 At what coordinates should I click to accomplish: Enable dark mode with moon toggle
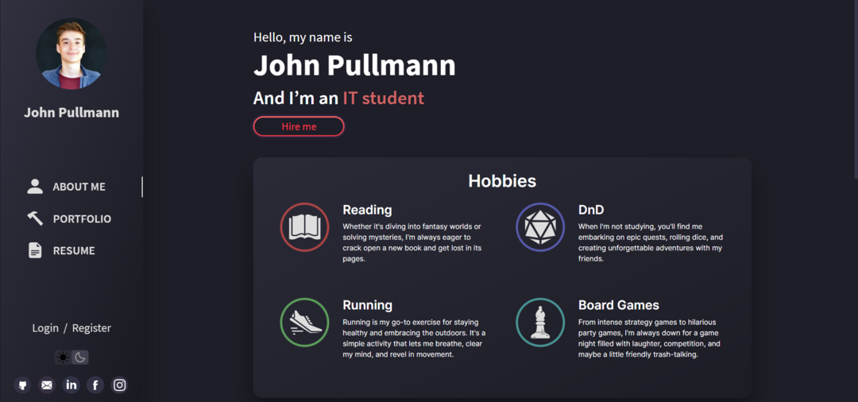(x=80, y=358)
